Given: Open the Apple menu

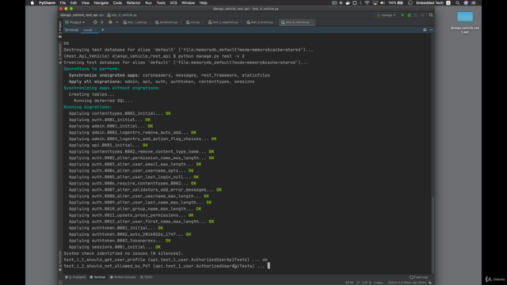Looking at the screenshot, I should coord(32,3).
